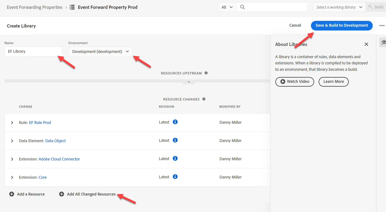Open the Adobe Cloud Connector link
This screenshot has width=386, height=212.
click(x=59, y=159)
